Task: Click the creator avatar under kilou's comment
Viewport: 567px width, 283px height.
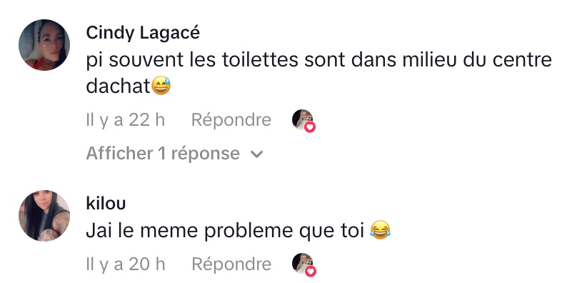Action: click(x=302, y=263)
